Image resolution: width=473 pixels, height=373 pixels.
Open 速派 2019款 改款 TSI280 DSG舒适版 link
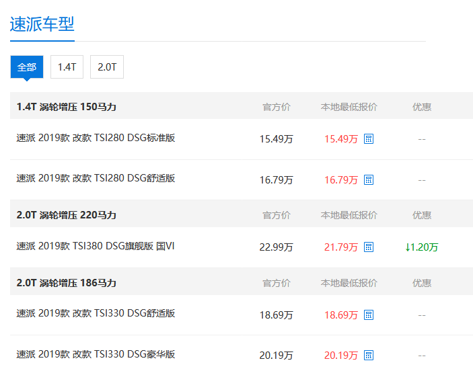[96, 178]
